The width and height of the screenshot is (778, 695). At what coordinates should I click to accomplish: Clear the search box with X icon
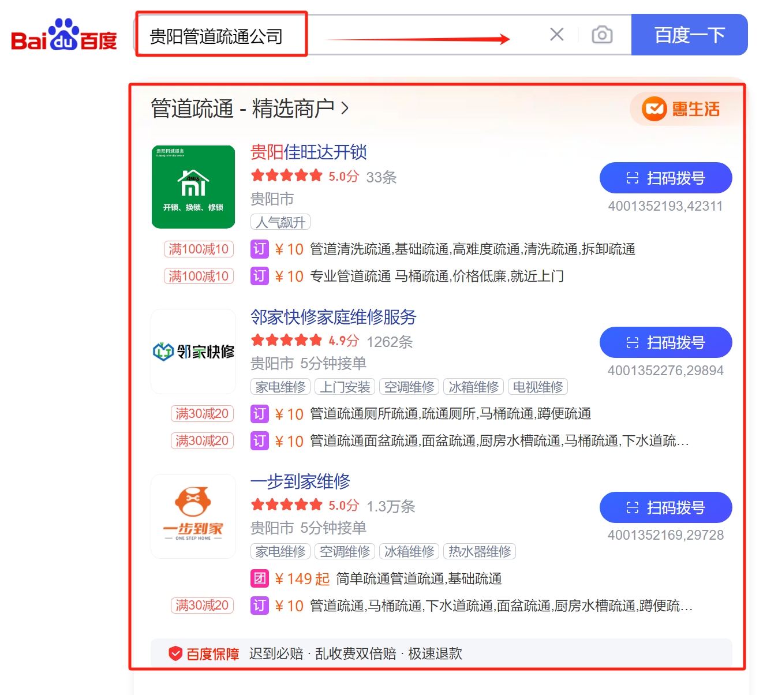pyautogui.click(x=556, y=35)
